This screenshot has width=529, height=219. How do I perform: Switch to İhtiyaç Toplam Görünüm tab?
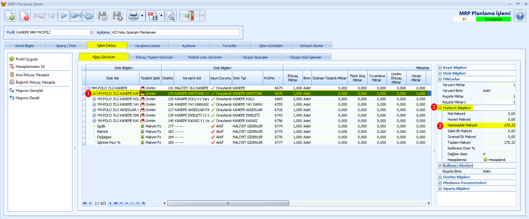154,57
